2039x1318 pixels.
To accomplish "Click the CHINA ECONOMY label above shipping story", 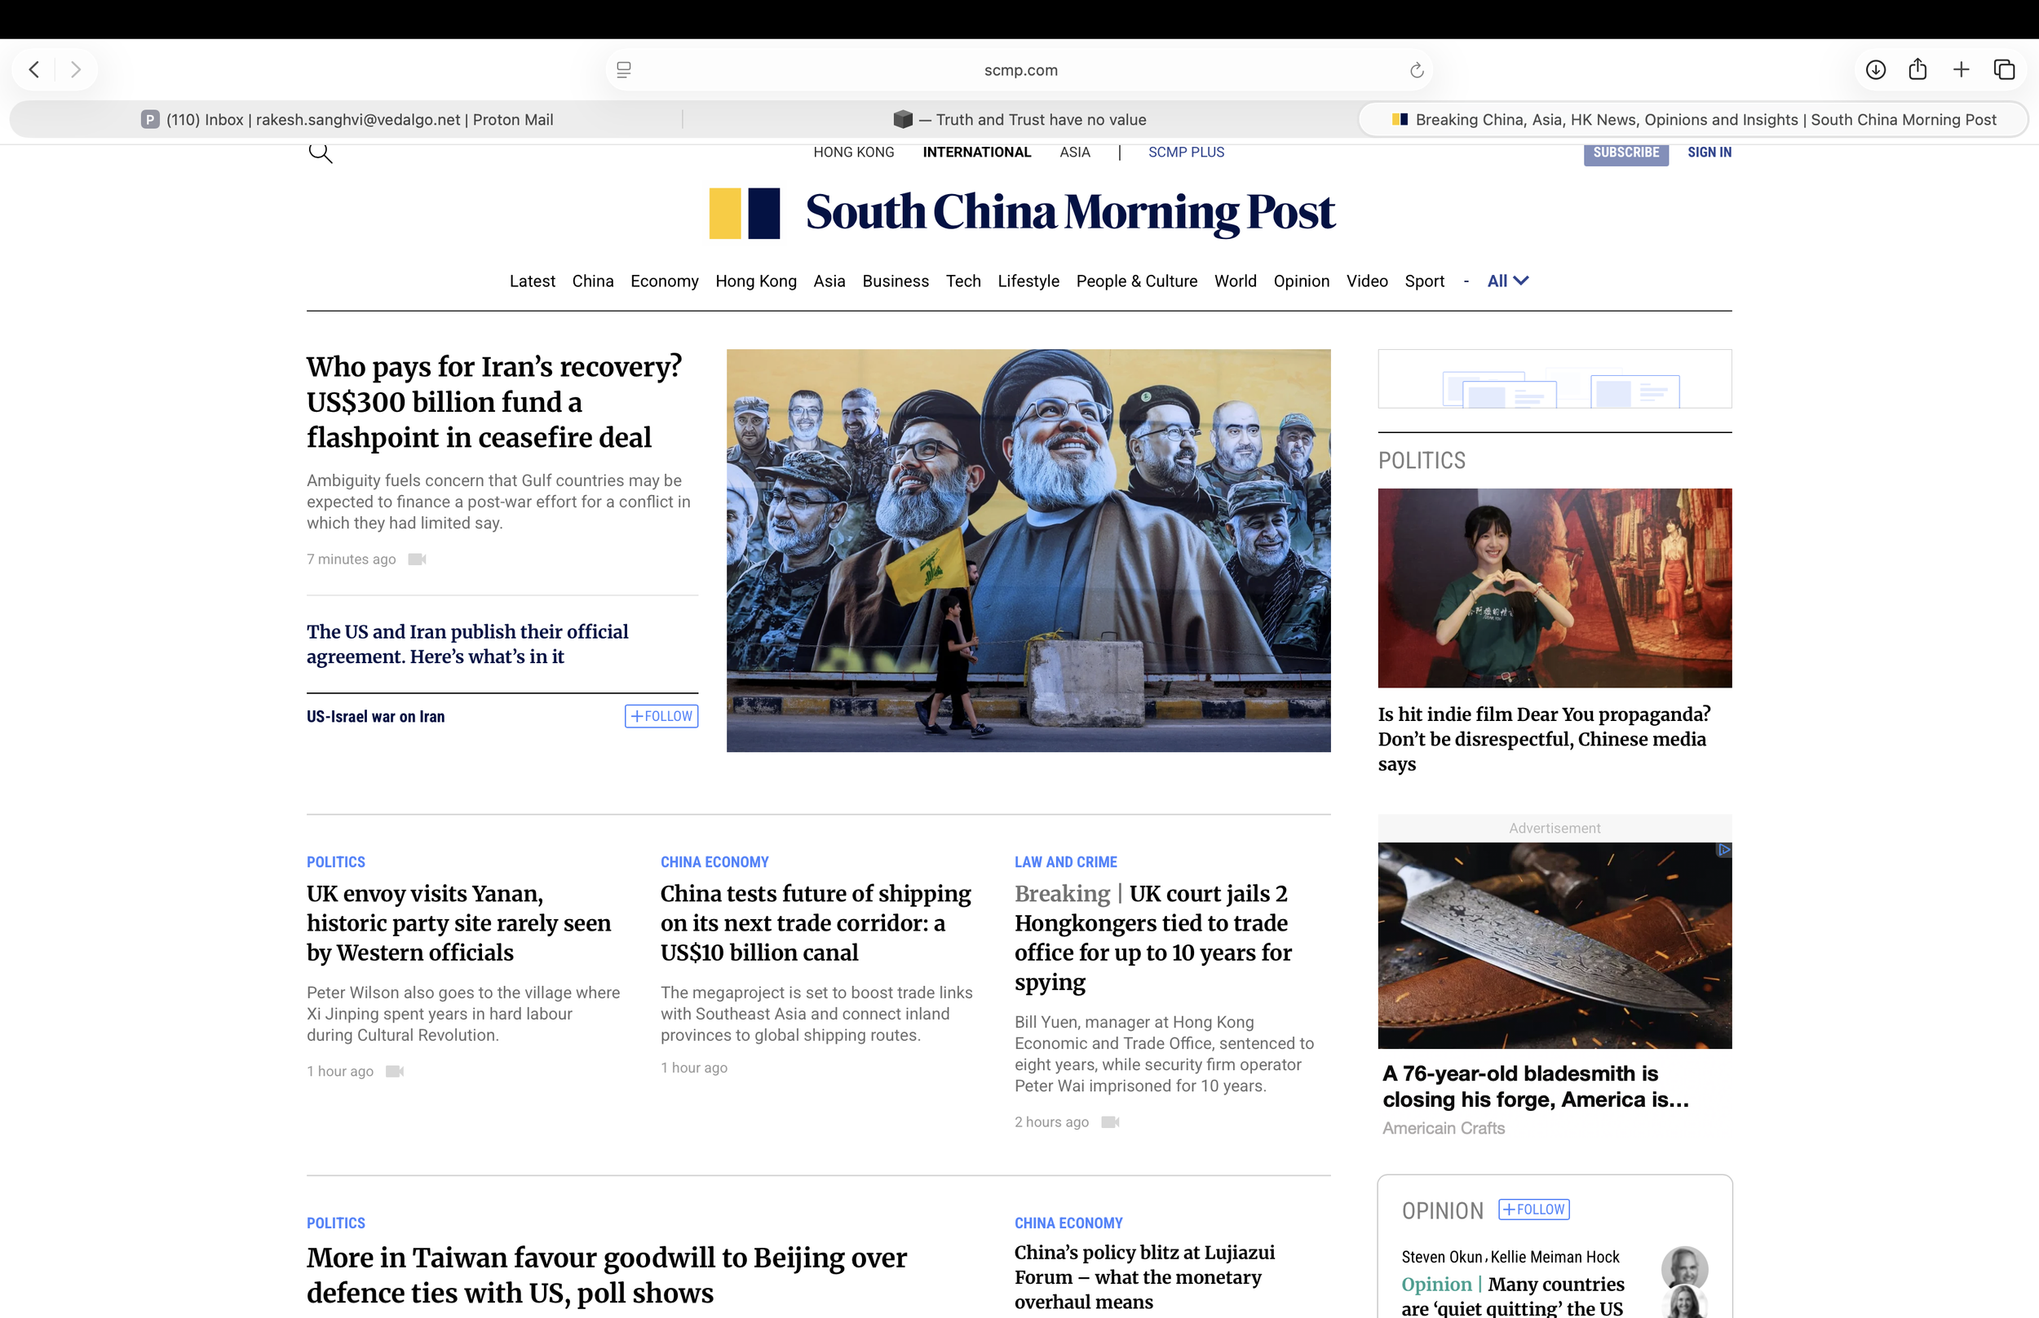I will click(714, 863).
